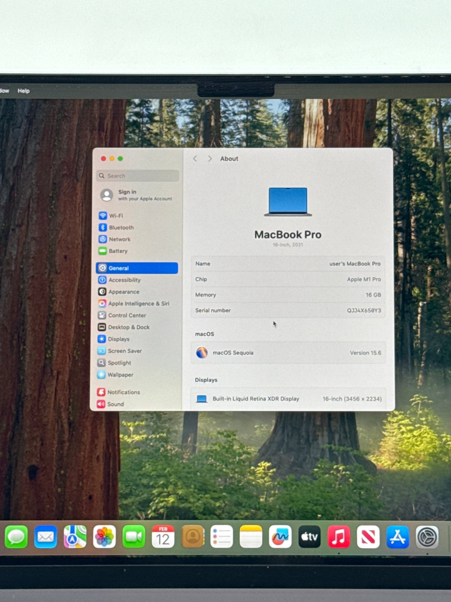Image resolution: width=451 pixels, height=602 pixels.
Task: Launch Freeform from the Dock
Action: (280, 537)
